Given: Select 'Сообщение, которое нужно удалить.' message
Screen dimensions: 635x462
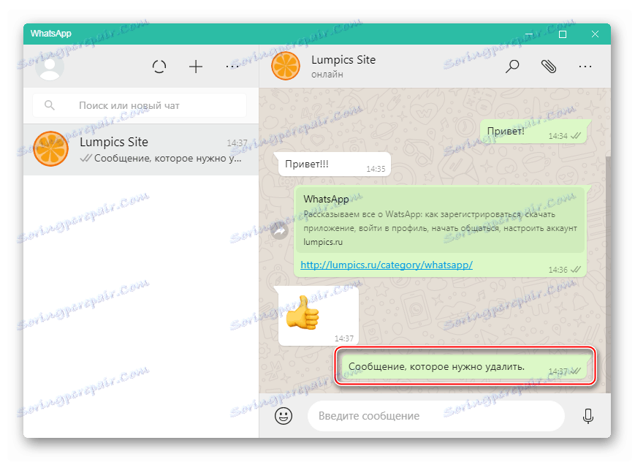Looking at the screenshot, I should 465,367.
